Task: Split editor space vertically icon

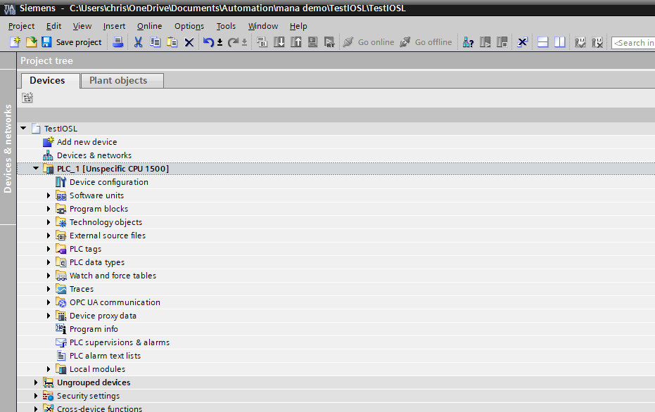Action: coord(560,41)
